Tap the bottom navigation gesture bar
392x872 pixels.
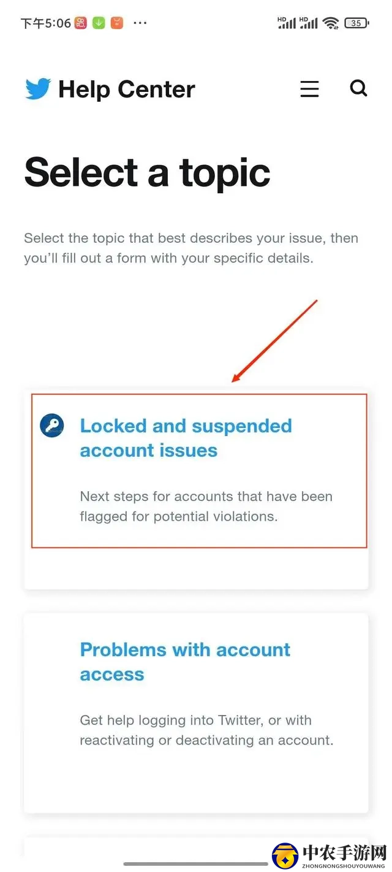196,864
